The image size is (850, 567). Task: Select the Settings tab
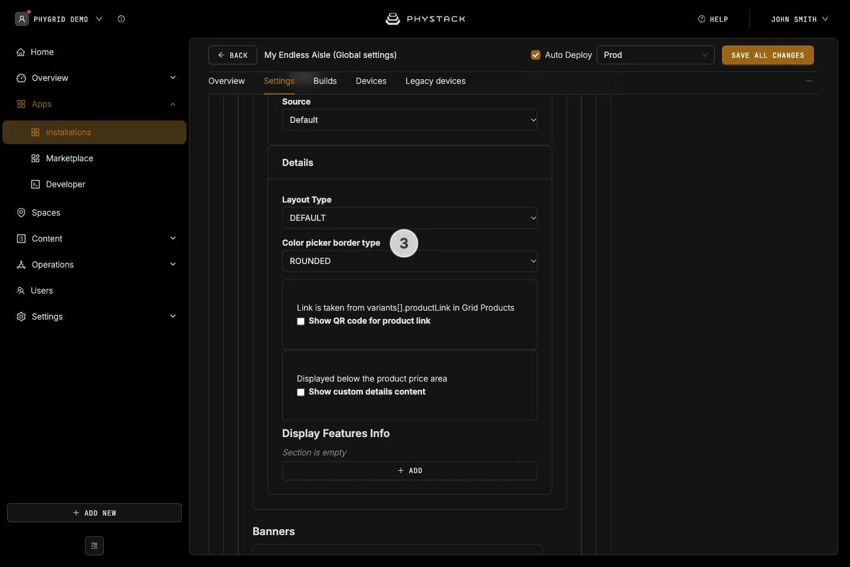[279, 81]
